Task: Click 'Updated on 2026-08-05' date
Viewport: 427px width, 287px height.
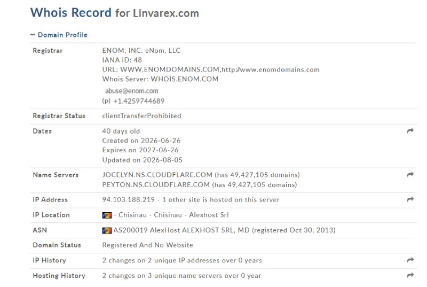Action: coord(142,160)
